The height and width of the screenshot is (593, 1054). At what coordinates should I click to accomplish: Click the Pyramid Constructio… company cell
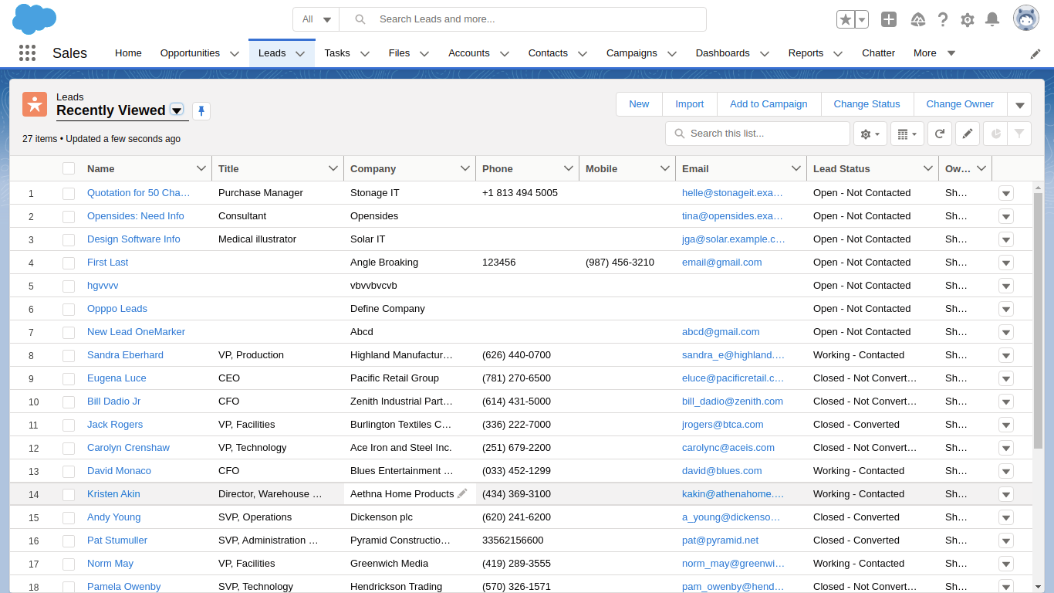coord(410,540)
